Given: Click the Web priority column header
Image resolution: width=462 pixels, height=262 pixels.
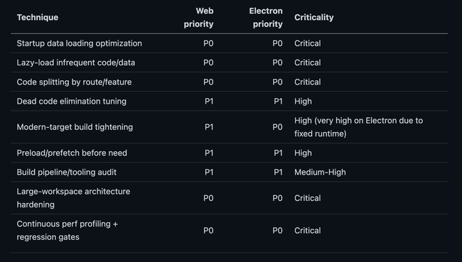Looking at the screenshot, I should (198, 17).
